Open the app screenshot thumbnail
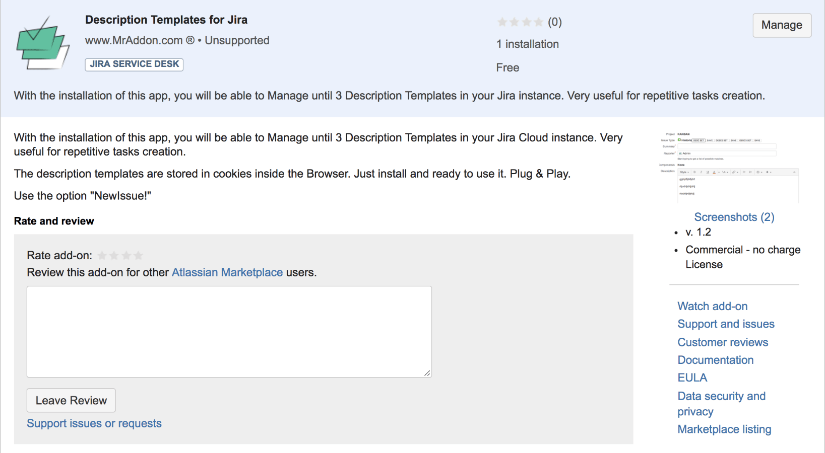The width and height of the screenshot is (825, 453). point(729,167)
